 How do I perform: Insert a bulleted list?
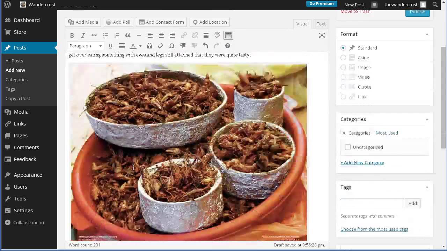[x=105, y=35]
